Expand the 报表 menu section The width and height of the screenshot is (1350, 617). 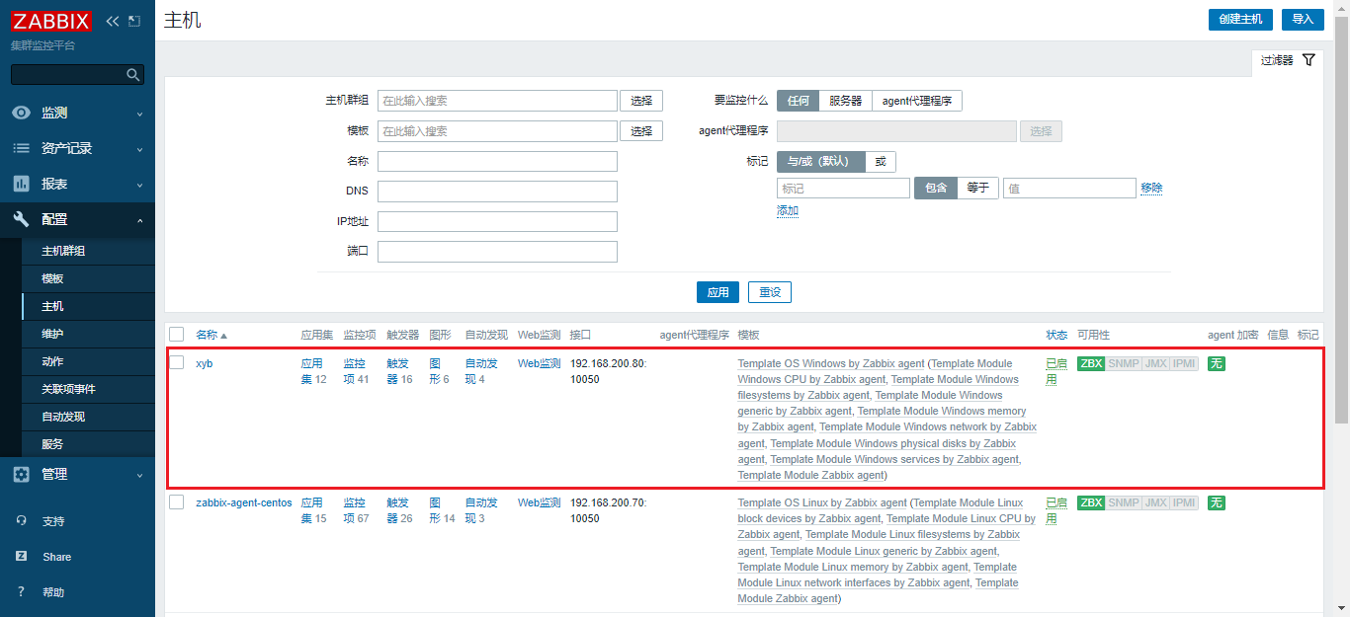pos(139,185)
